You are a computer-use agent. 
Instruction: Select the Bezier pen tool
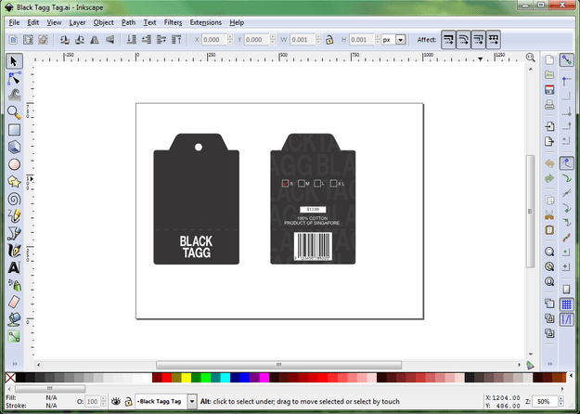(14, 233)
